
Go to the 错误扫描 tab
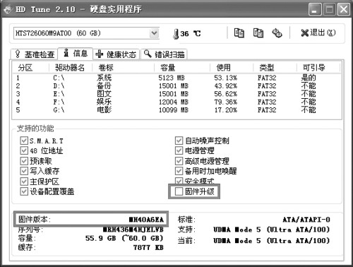point(164,54)
